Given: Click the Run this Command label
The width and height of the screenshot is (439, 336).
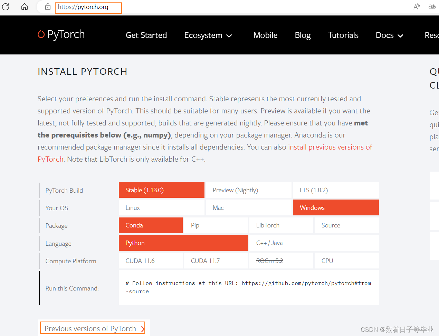Looking at the screenshot, I should point(72,288).
